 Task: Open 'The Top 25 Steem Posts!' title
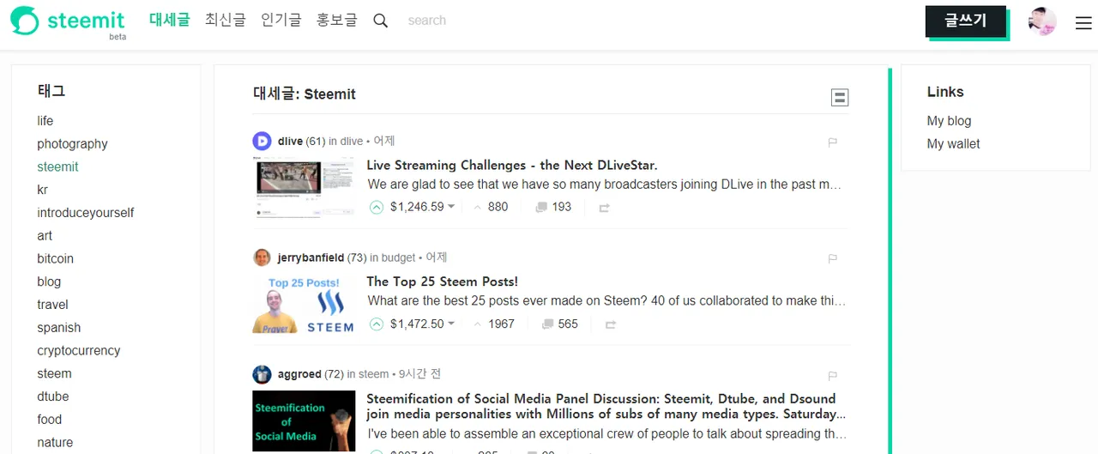coord(442,281)
